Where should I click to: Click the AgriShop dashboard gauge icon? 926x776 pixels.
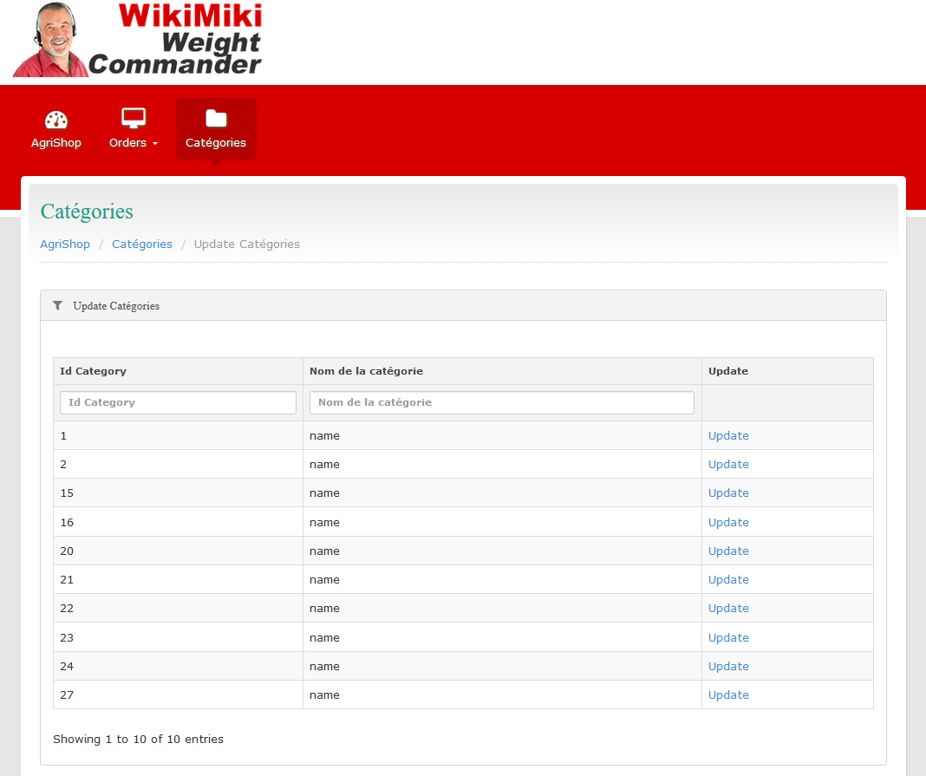(56, 120)
